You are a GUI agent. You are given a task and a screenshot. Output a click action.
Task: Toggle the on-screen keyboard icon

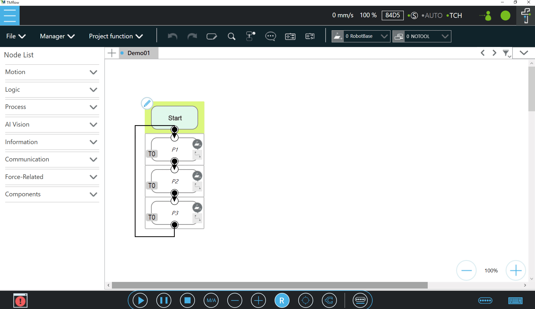[515, 301]
